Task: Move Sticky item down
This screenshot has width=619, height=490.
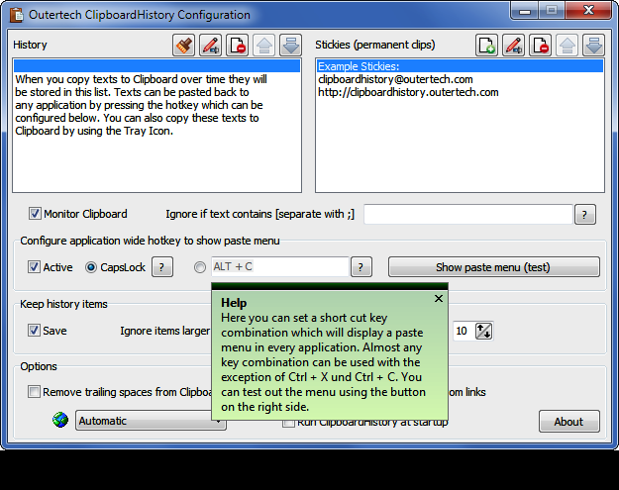Action: click(x=594, y=45)
